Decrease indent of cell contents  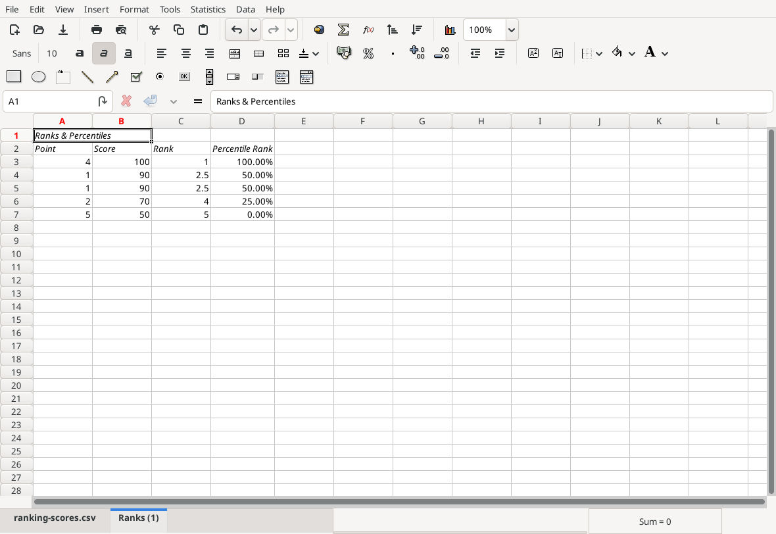475,53
